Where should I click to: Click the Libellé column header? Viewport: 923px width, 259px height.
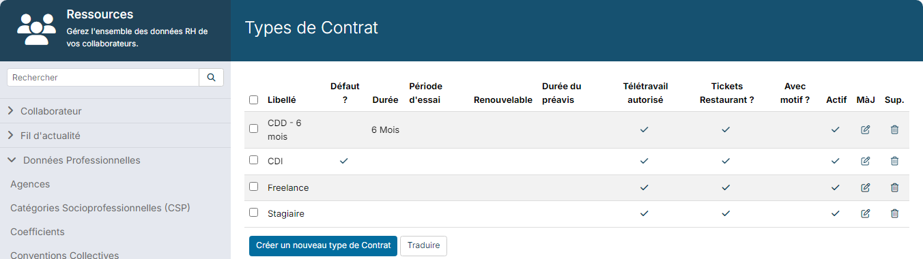pyautogui.click(x=282, y=100)
